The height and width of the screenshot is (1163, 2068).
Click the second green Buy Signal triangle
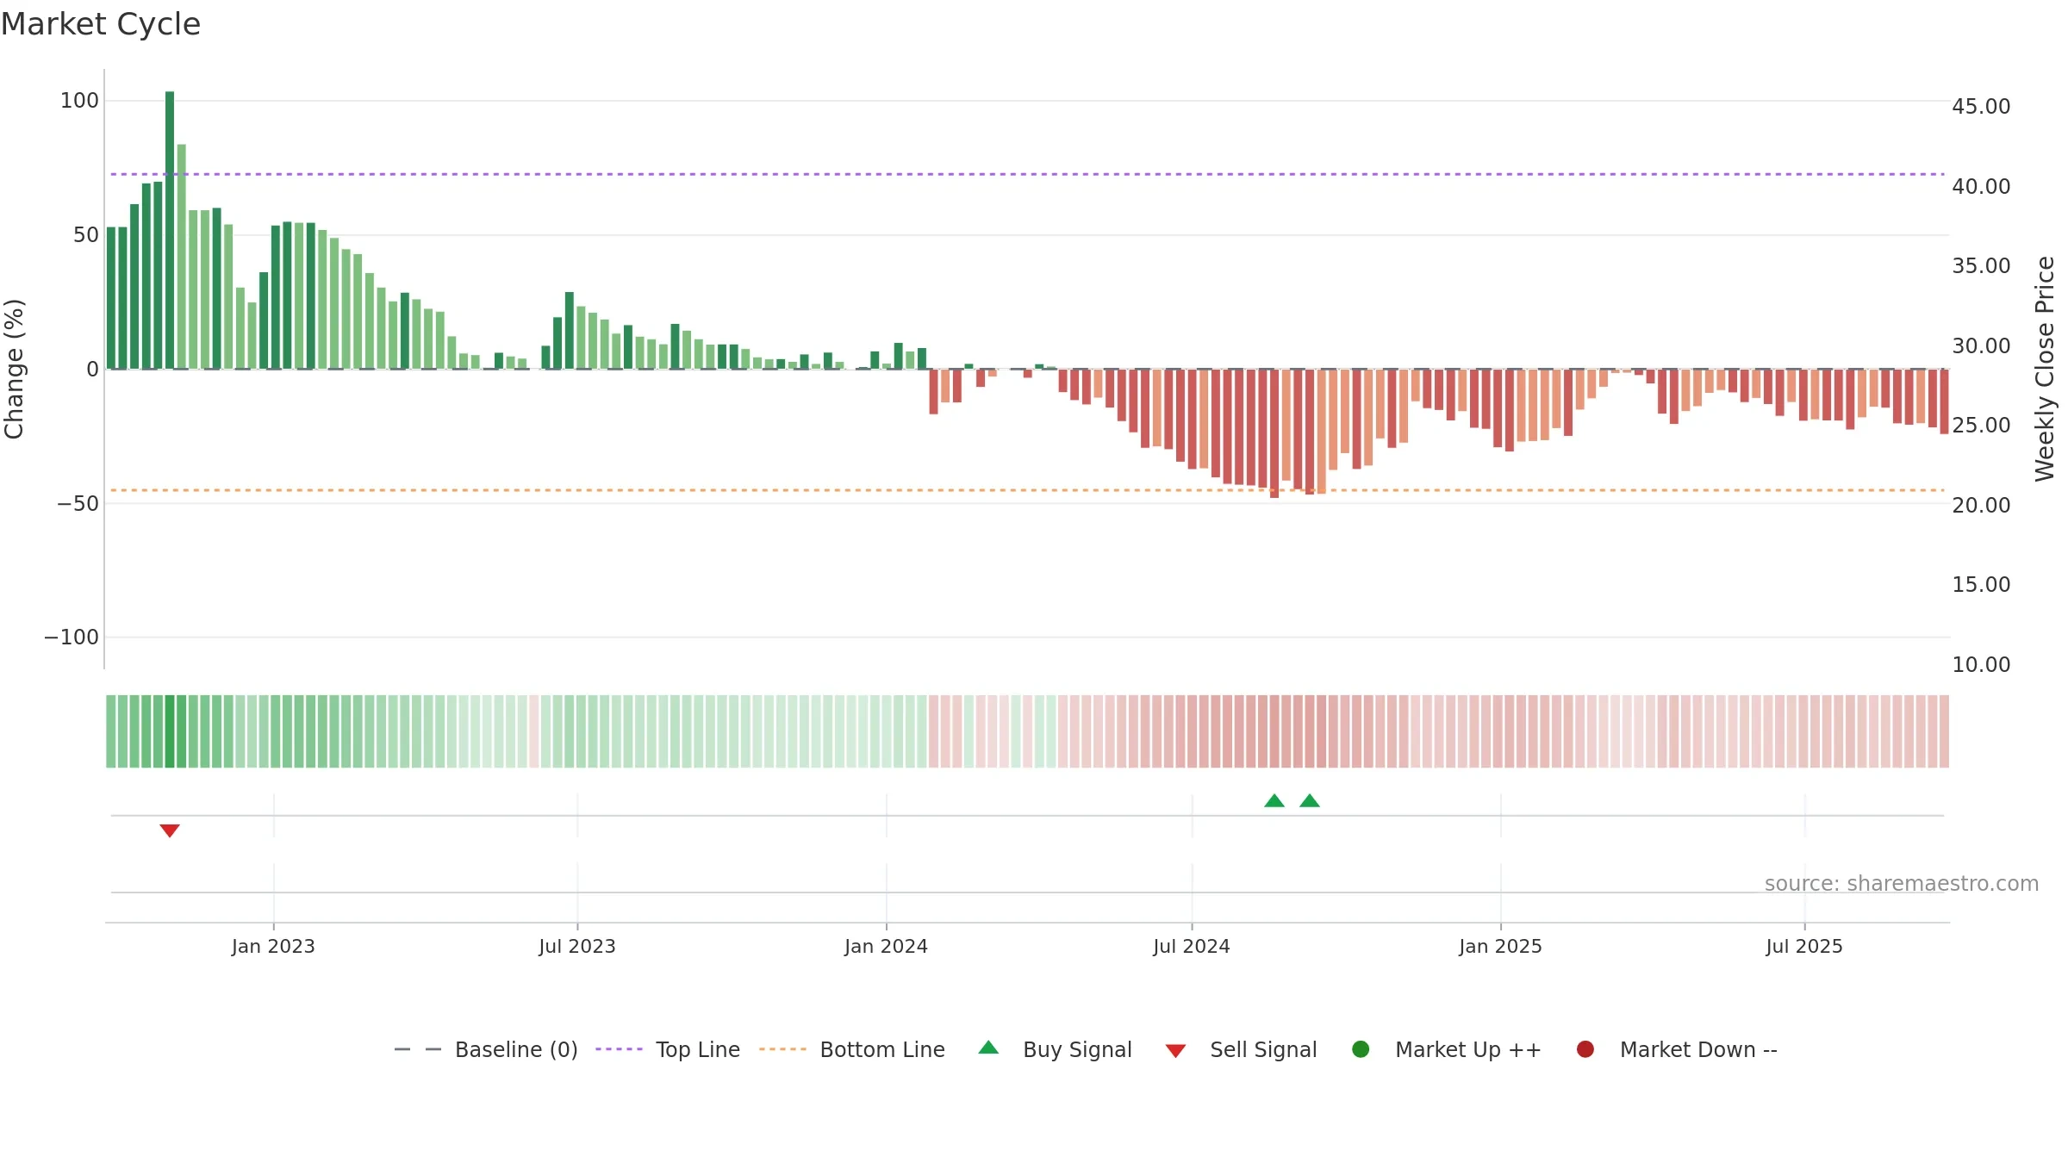click(1310, 800)
